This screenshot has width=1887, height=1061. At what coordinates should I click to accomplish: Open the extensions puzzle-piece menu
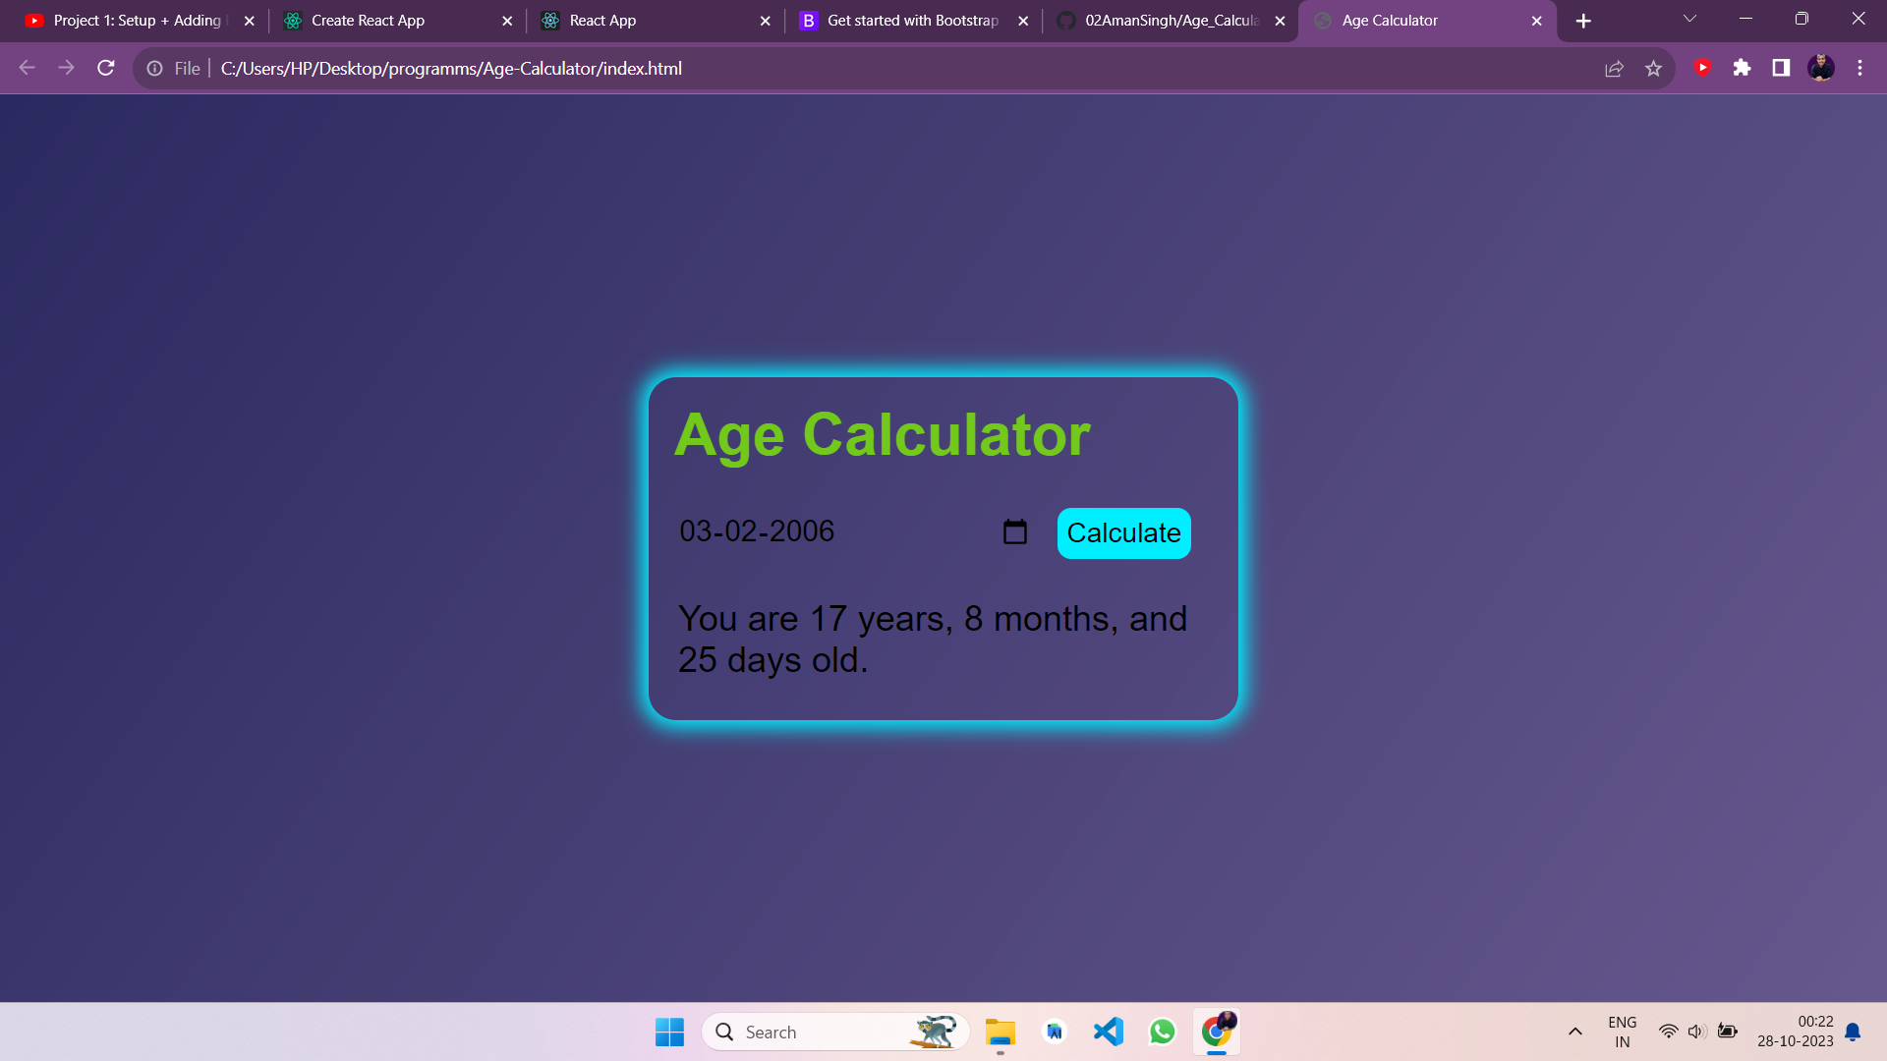pyautogui.click(x=1744, y=68)
